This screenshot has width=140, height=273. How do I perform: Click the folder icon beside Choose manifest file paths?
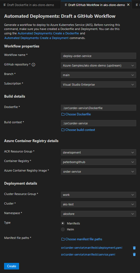click(63, 239)
